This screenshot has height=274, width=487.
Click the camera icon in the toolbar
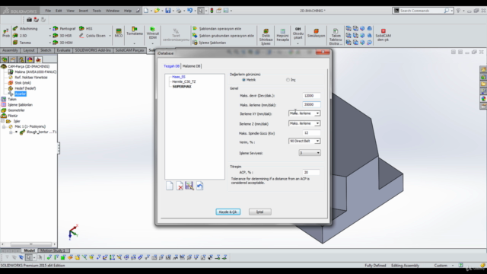(29, 20)
